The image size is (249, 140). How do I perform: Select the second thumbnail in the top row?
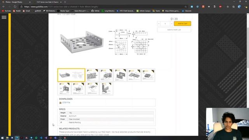92,75
